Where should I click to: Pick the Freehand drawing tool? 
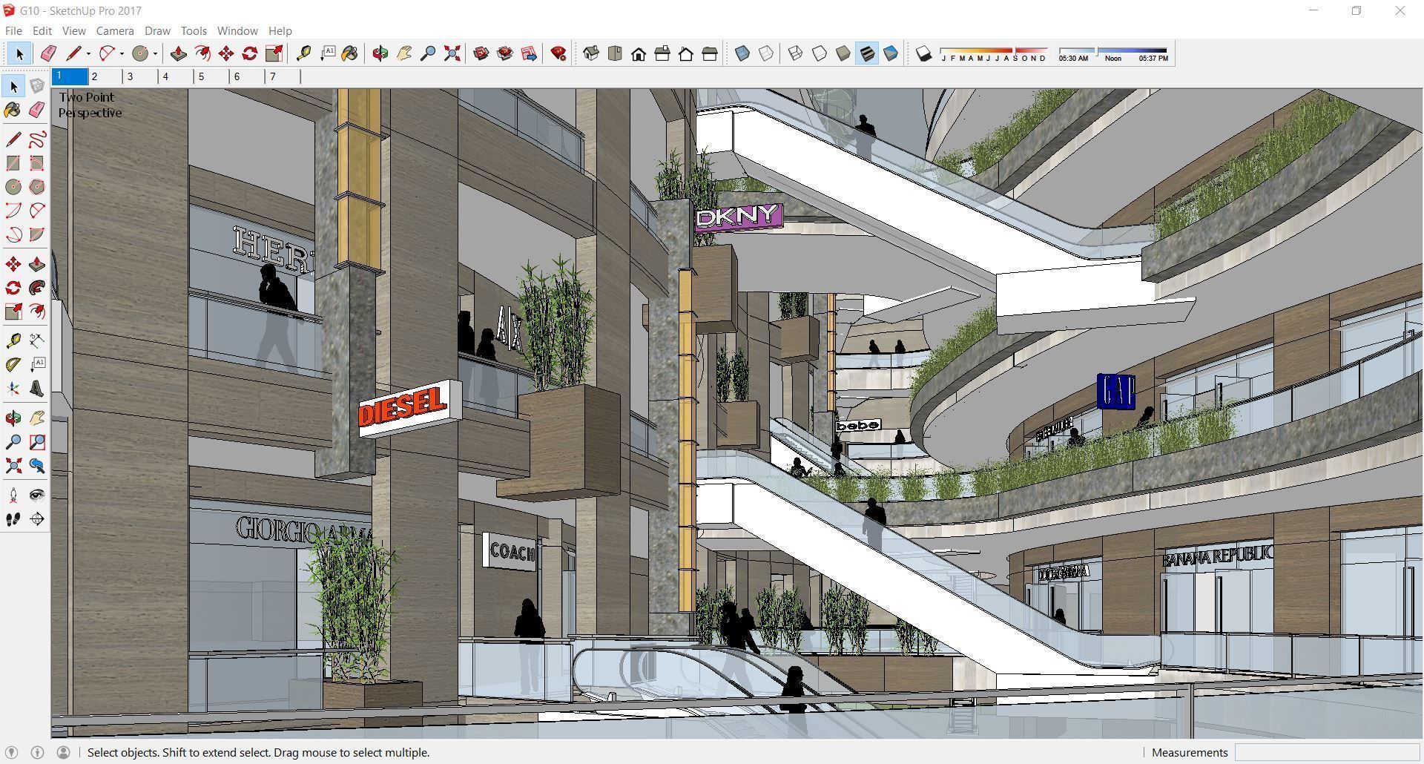37,139
